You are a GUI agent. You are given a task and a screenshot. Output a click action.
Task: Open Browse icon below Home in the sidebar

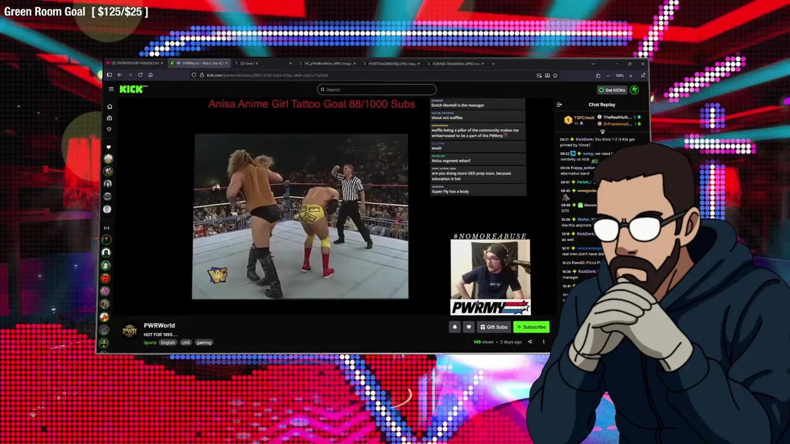109,118
